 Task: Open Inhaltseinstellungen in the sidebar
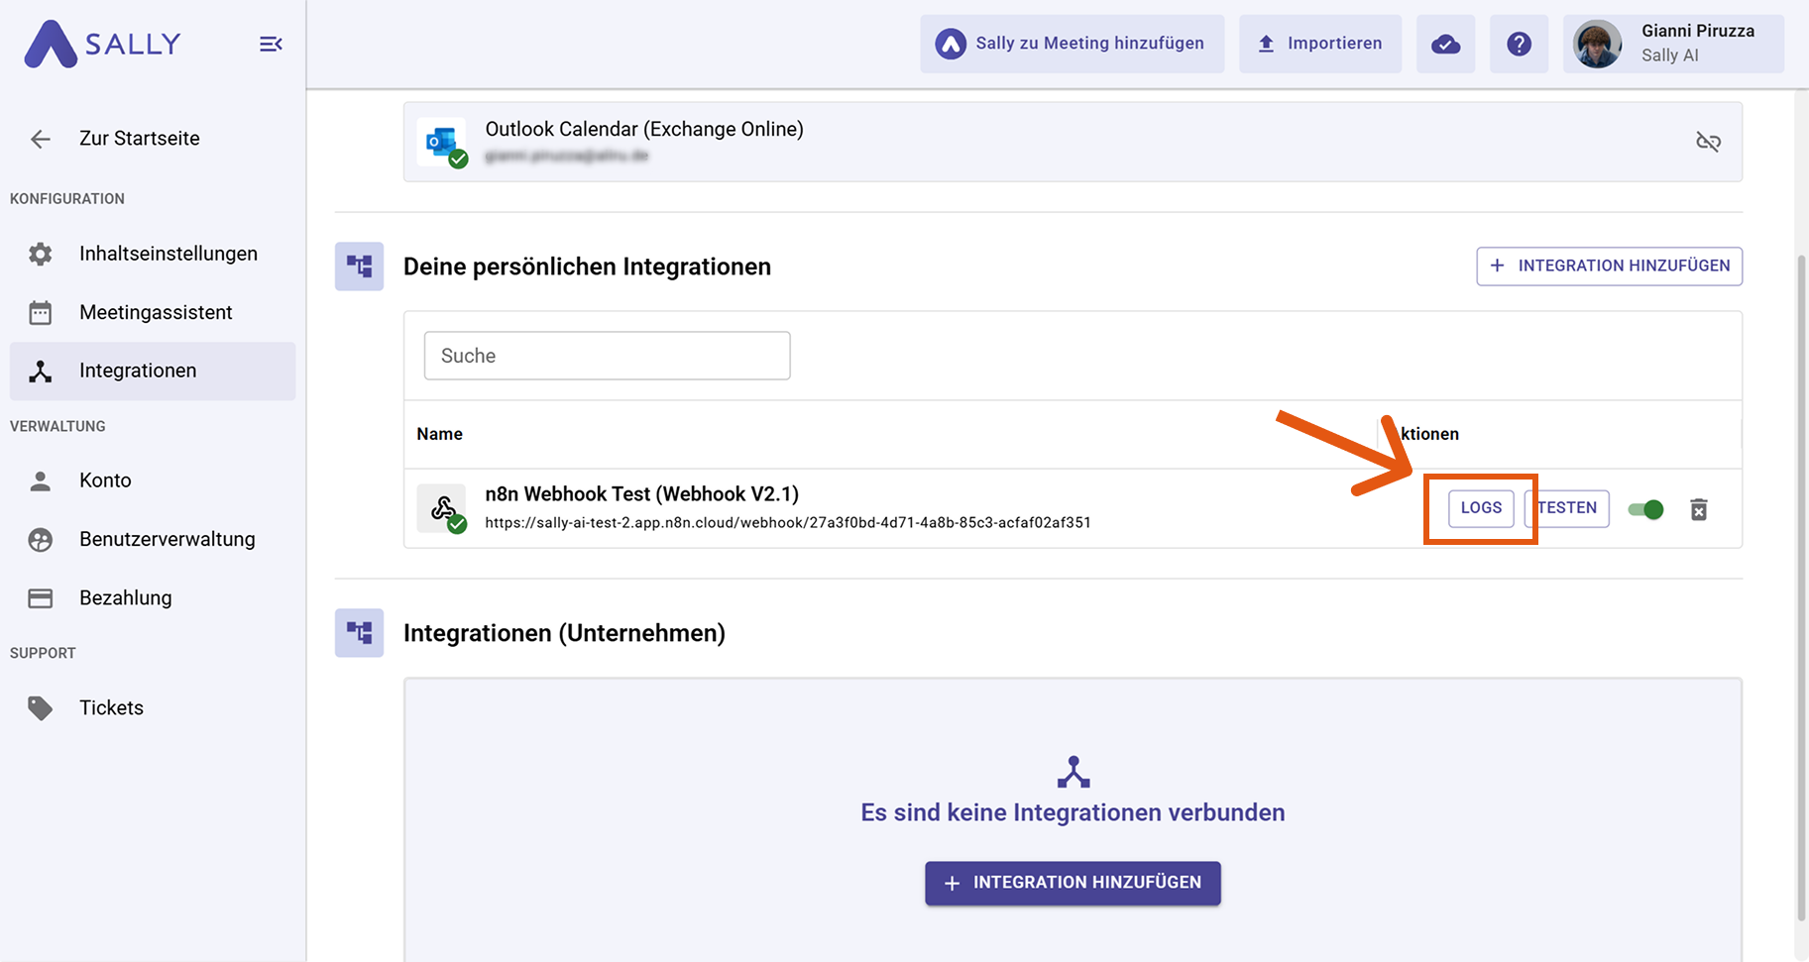pyautogui.click(x=168, y=254)
